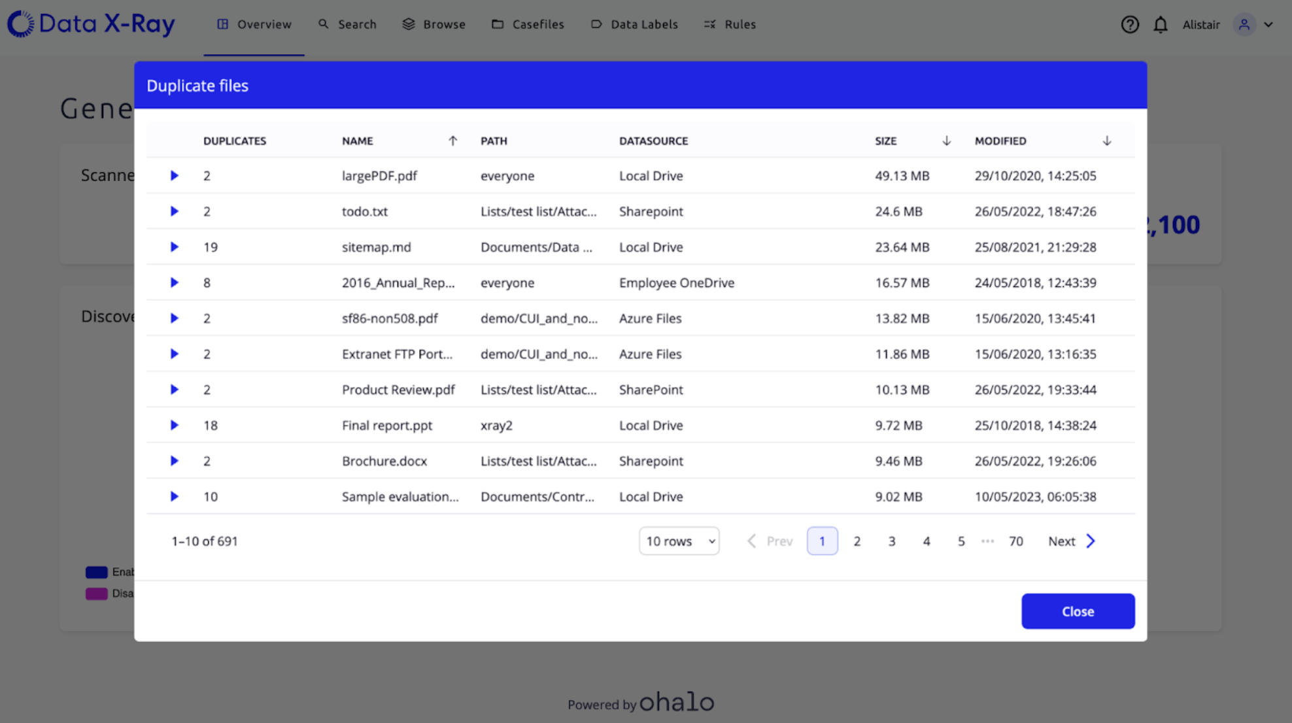This screenshot has width=1292, height=723.
Task: Click the Datasource column header
Action: pyautogui.click(x=653, y=141)
